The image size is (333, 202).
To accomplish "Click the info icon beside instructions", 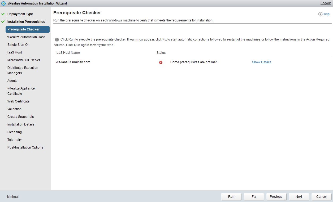I will pos(57,39).
